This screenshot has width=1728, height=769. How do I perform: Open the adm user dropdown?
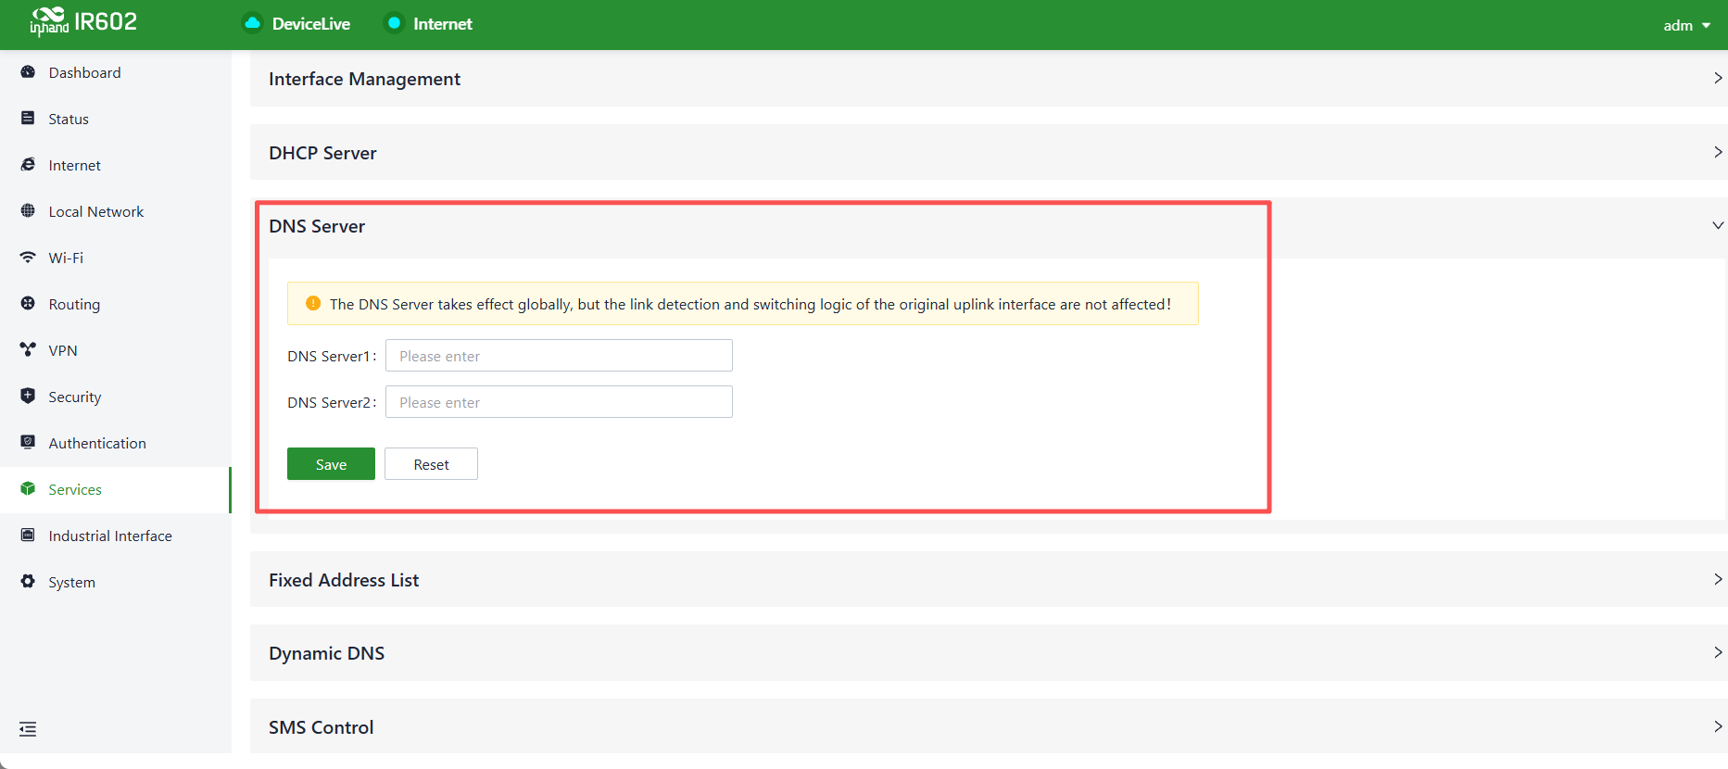(1686, 25)
